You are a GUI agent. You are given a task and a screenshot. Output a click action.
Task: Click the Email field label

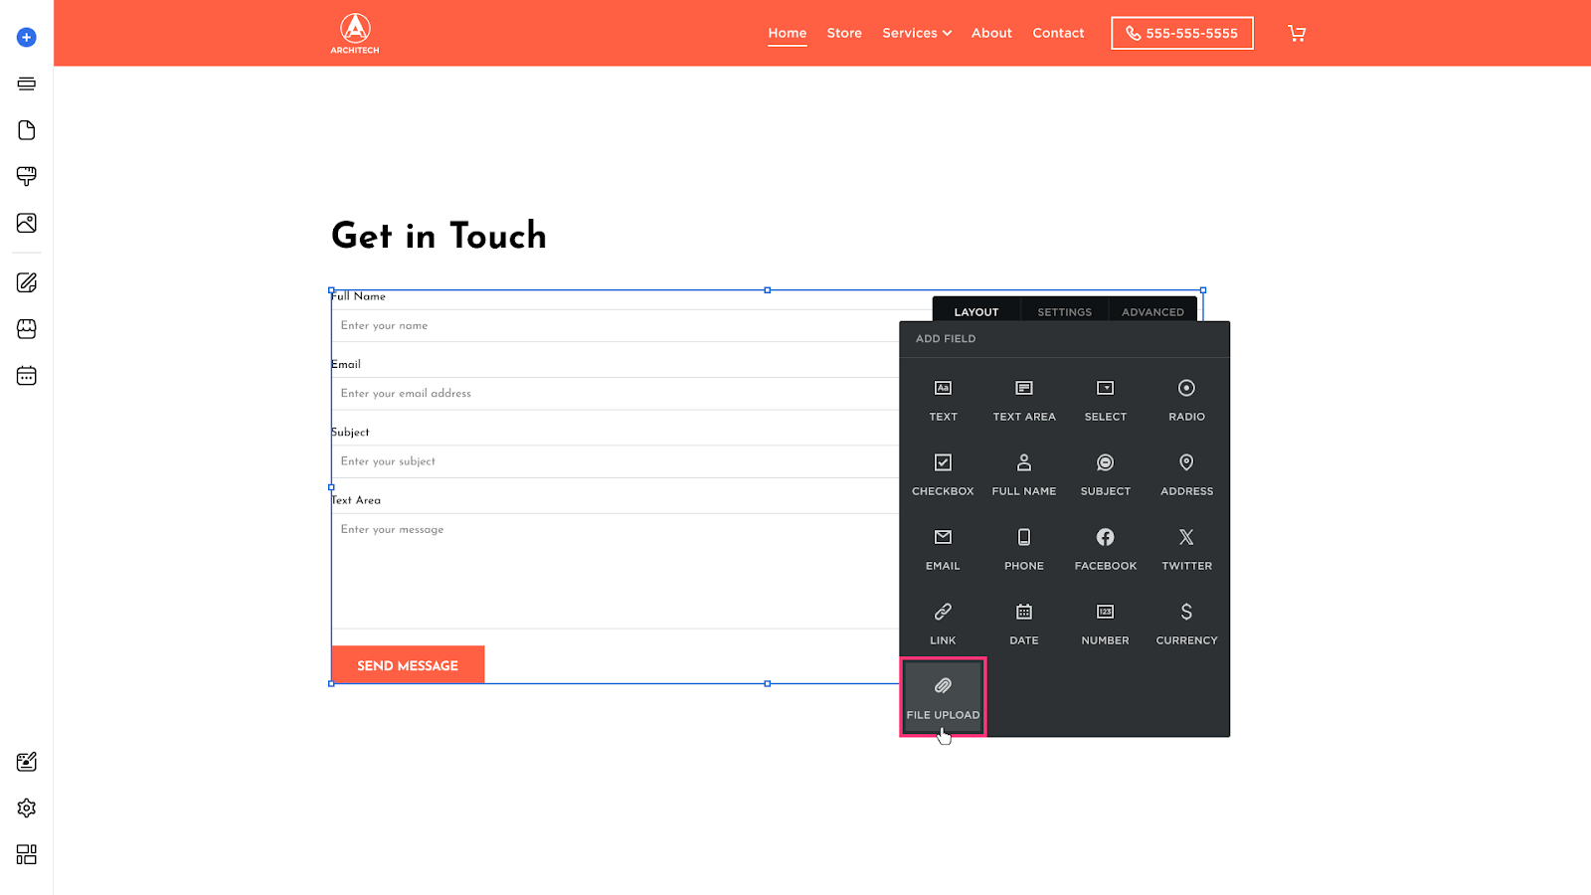coord(346,364)
